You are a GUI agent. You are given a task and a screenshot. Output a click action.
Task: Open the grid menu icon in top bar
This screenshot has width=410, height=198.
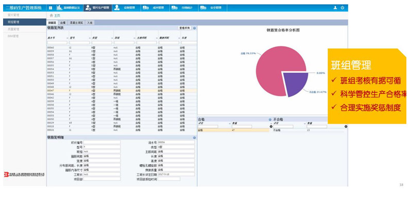point(50,8)
